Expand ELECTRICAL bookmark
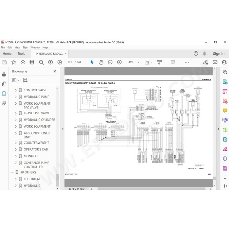 tap(16, 179)
